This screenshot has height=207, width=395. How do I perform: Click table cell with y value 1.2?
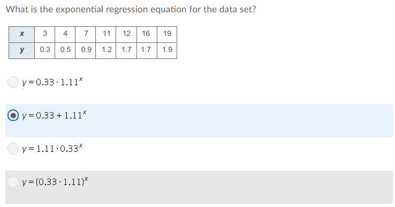pyautogui.click(x=106, y=50)
